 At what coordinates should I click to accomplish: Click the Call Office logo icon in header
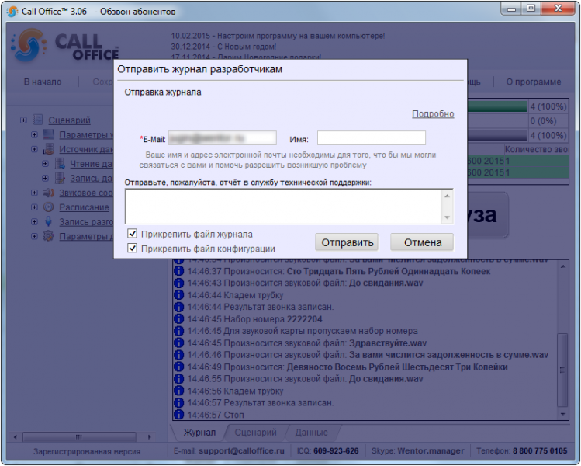pos(29,45)
